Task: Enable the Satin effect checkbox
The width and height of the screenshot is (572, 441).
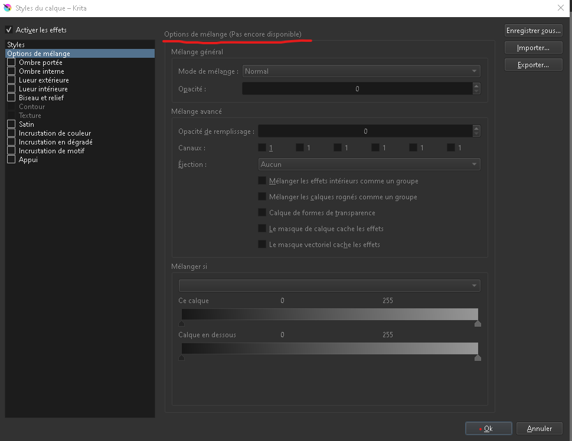Action: tap(11, 124)
